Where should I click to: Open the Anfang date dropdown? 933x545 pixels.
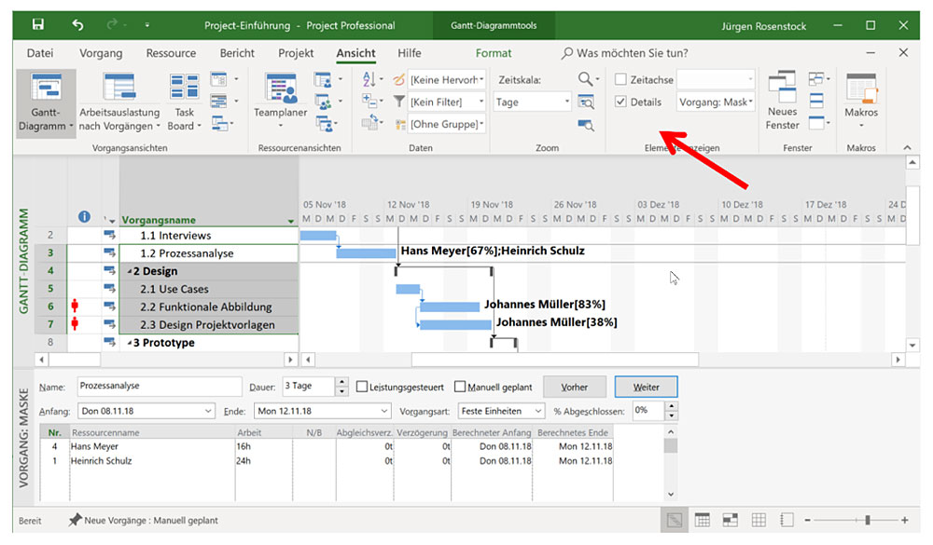click(208, 411)
